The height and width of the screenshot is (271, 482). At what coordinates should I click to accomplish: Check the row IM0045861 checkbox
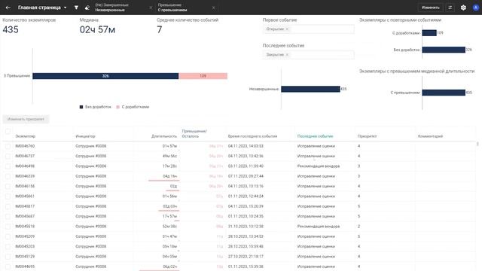point(8,196)
